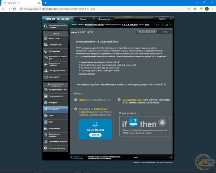Open the IPv6 sidebar item
Viewport: 216px width, 173px height.
[55, 116]
